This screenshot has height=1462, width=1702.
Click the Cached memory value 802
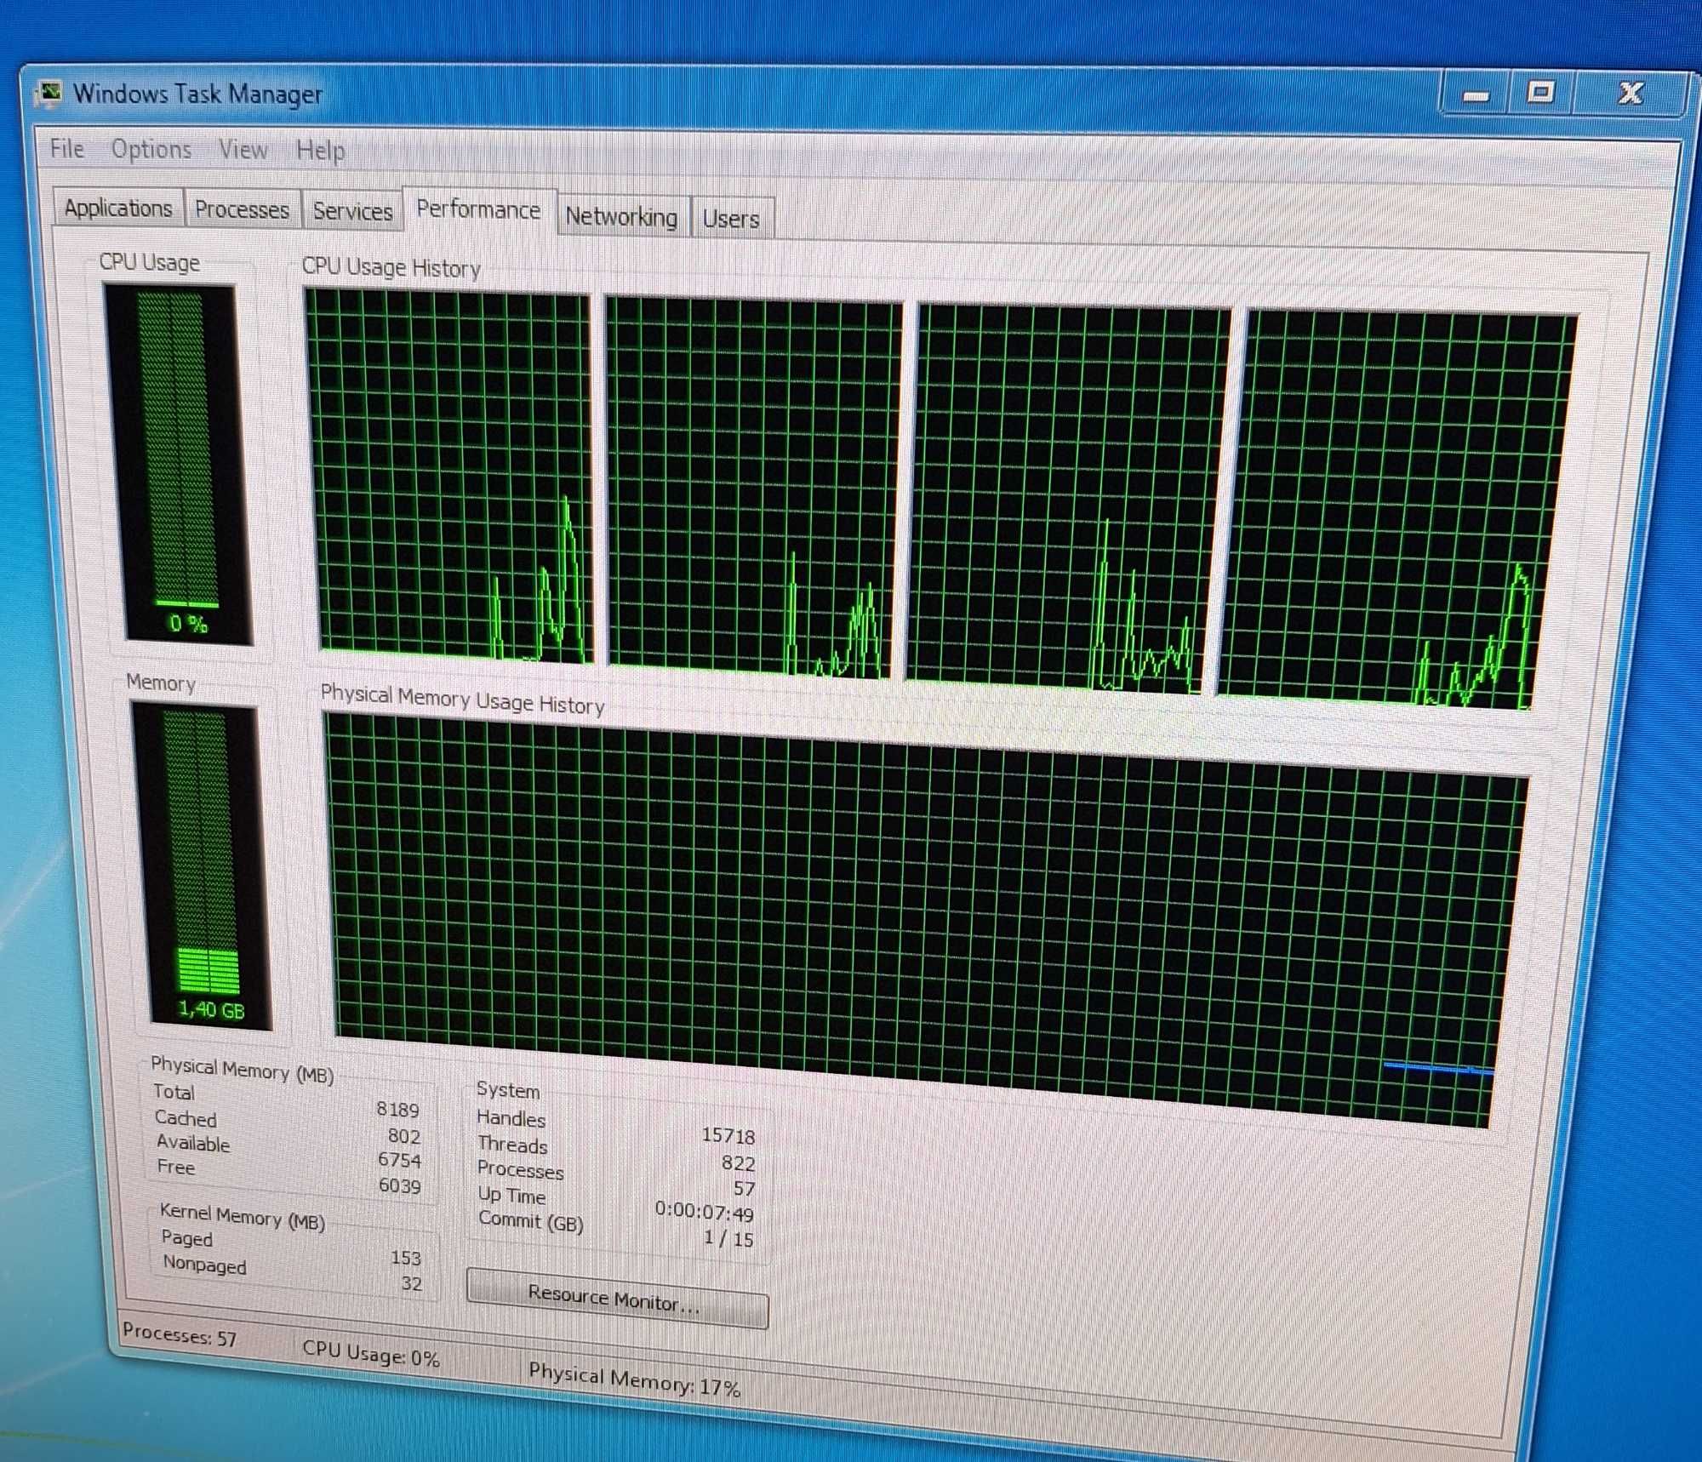coord(403,1136)
